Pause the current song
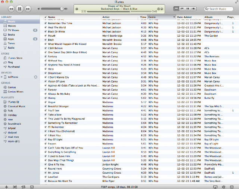The image size is (239, 189). point(19,9)
